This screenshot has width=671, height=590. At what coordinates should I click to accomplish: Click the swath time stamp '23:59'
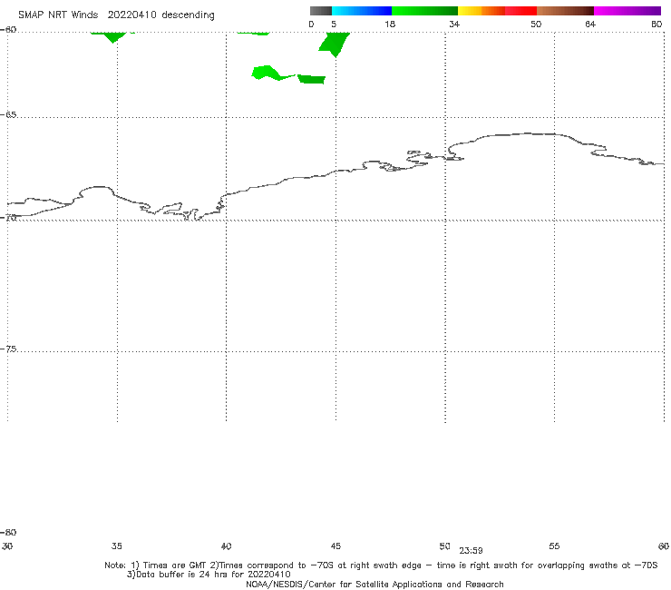[x=471, y=551]
